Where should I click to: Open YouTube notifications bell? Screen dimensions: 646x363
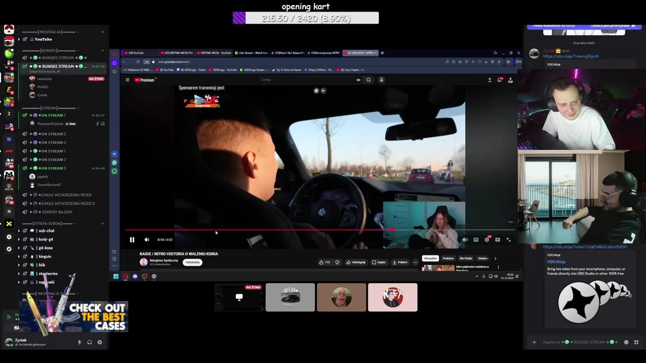tap(500, 80)
